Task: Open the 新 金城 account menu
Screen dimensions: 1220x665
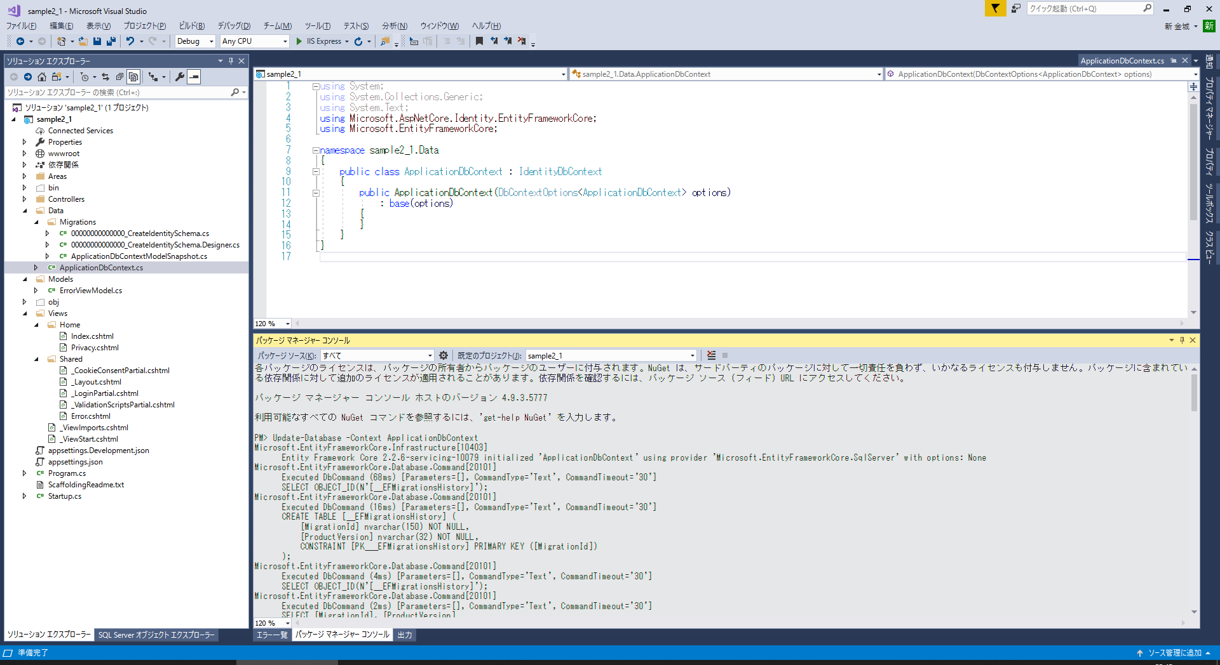Action: point(1181,26)
